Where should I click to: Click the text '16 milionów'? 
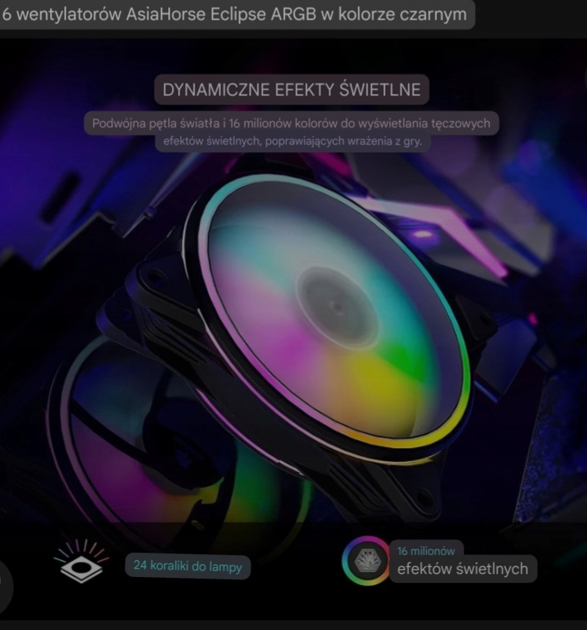coord(426,550)
